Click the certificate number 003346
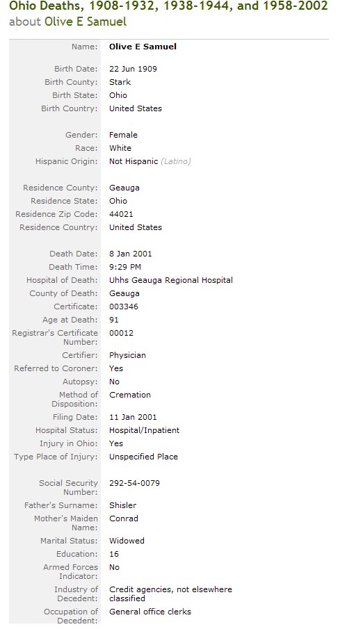The image size is (340, 629). point(124,307)
